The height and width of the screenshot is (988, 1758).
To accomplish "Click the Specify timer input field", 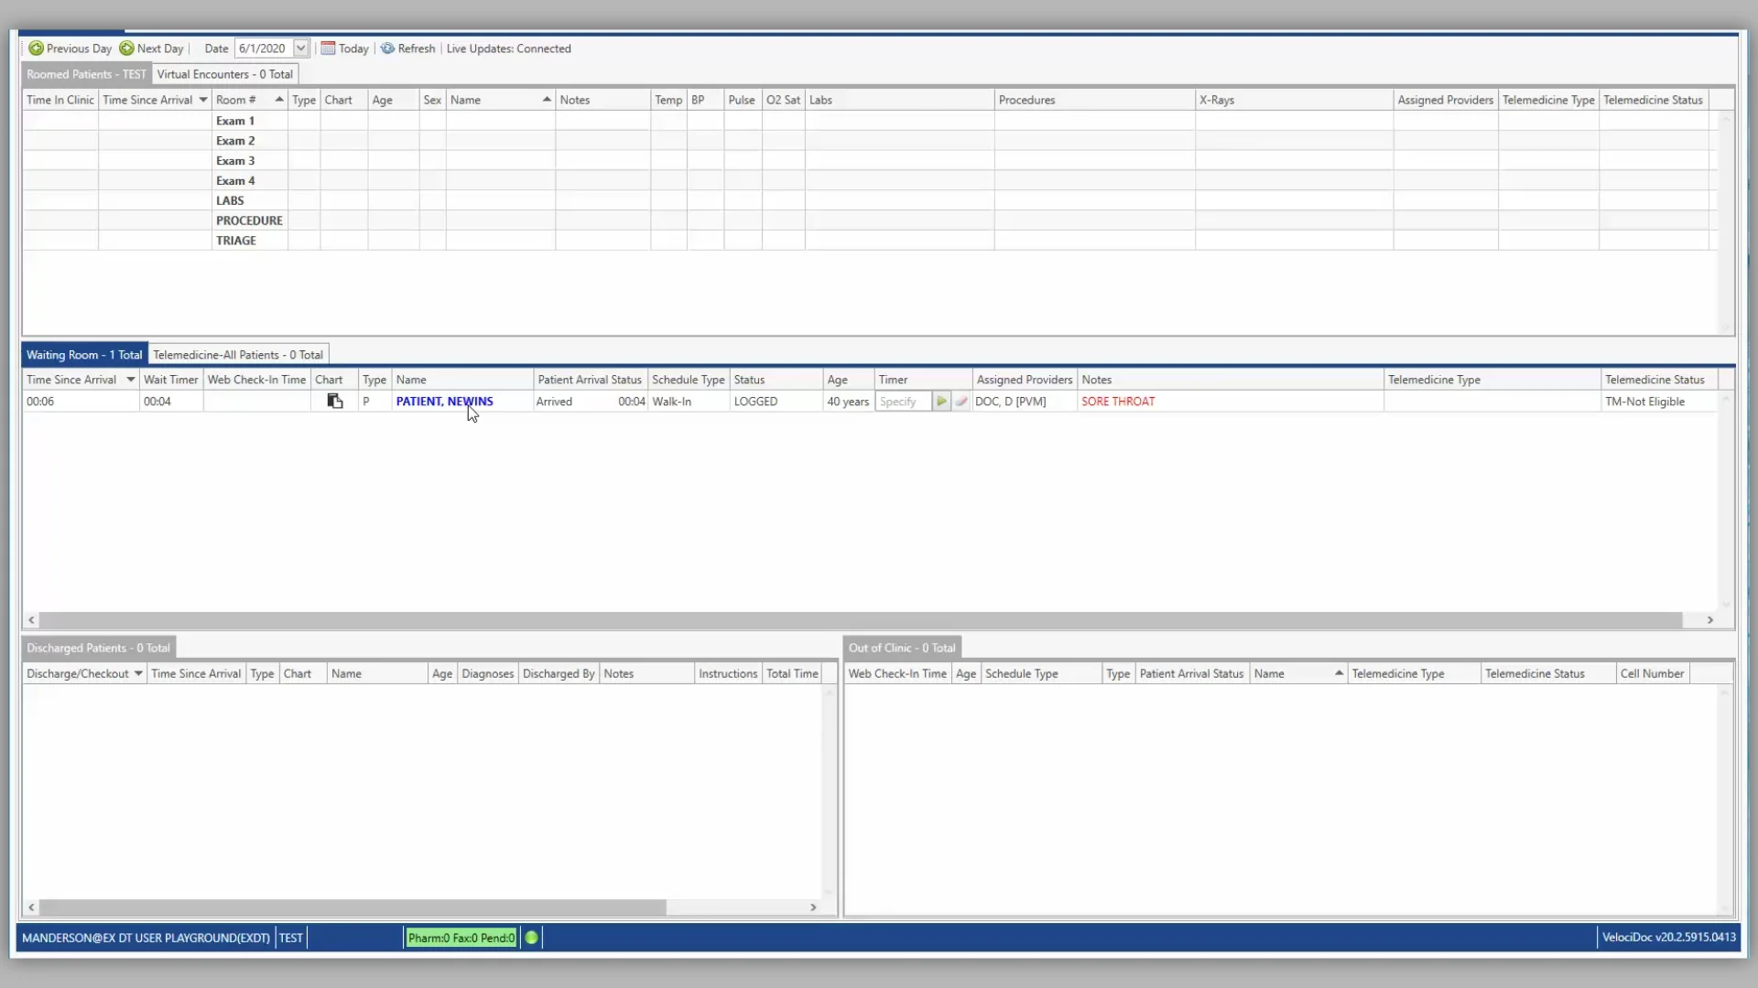I will pos(904,401).
